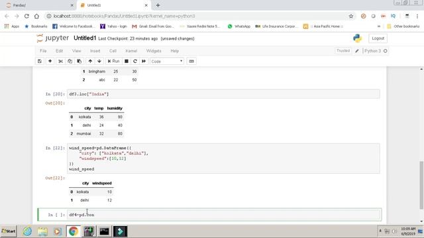Open a new browser tab
The image size is (424, 238).
coord(158,5)
